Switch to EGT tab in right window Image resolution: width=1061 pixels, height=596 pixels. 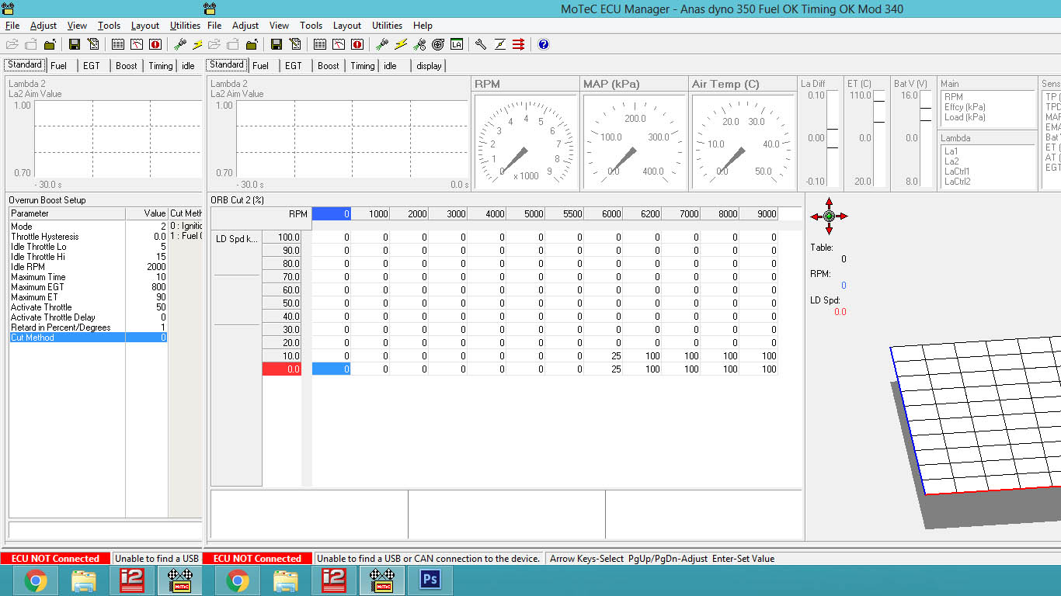click(x=293, y=66)
